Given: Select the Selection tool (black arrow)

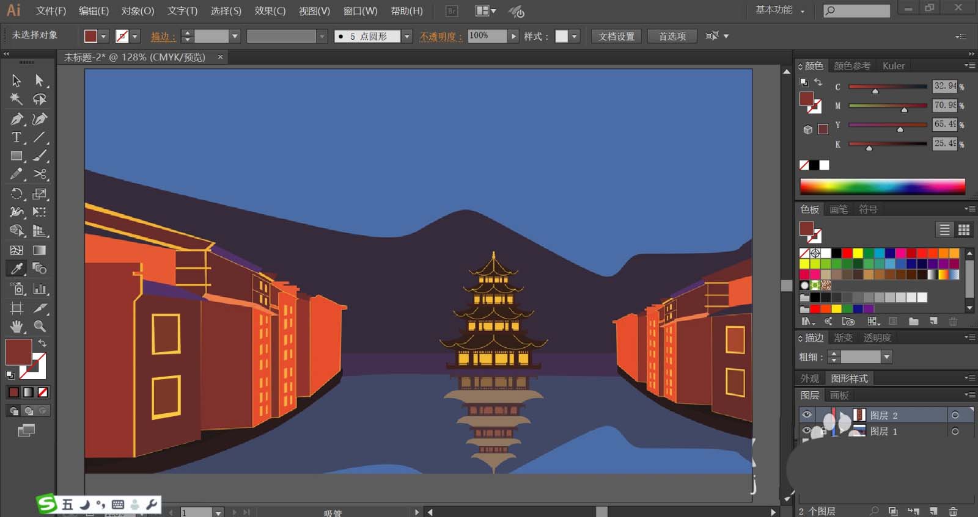Looking at the screenshot, I should [17, 81].
